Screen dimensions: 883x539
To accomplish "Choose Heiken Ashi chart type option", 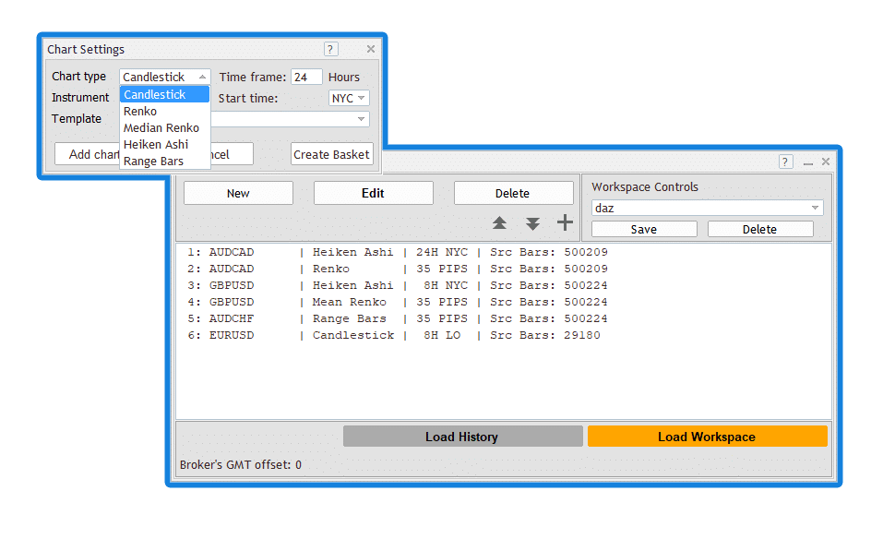I will tap(156, 145).
